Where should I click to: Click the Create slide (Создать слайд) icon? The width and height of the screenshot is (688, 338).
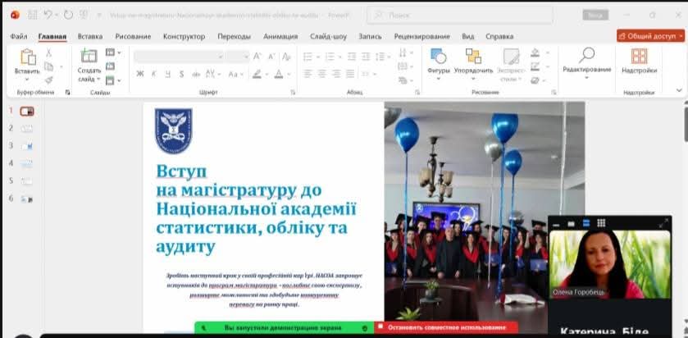(x=89, y=57)
